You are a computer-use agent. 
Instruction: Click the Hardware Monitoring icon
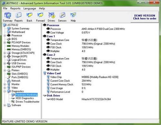13,95
